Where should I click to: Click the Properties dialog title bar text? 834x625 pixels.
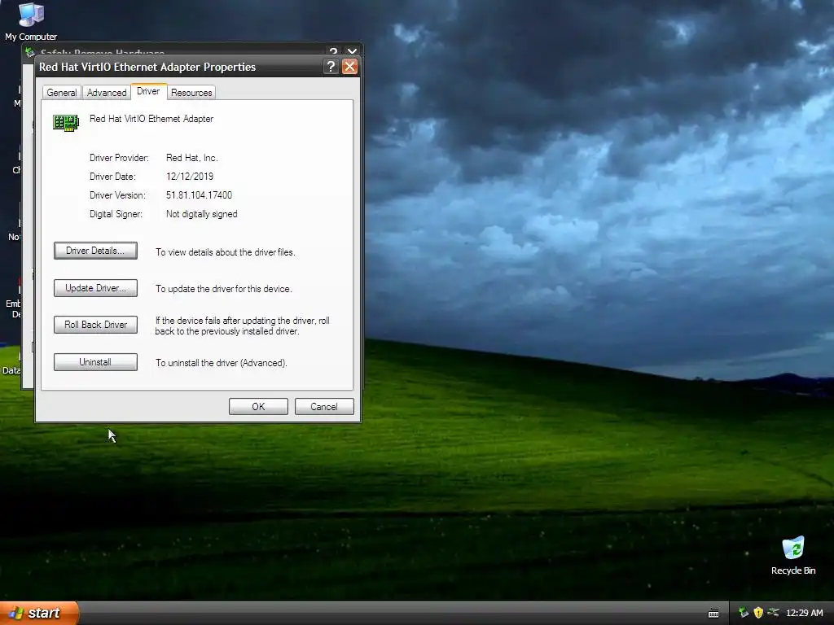click(147, 67)
